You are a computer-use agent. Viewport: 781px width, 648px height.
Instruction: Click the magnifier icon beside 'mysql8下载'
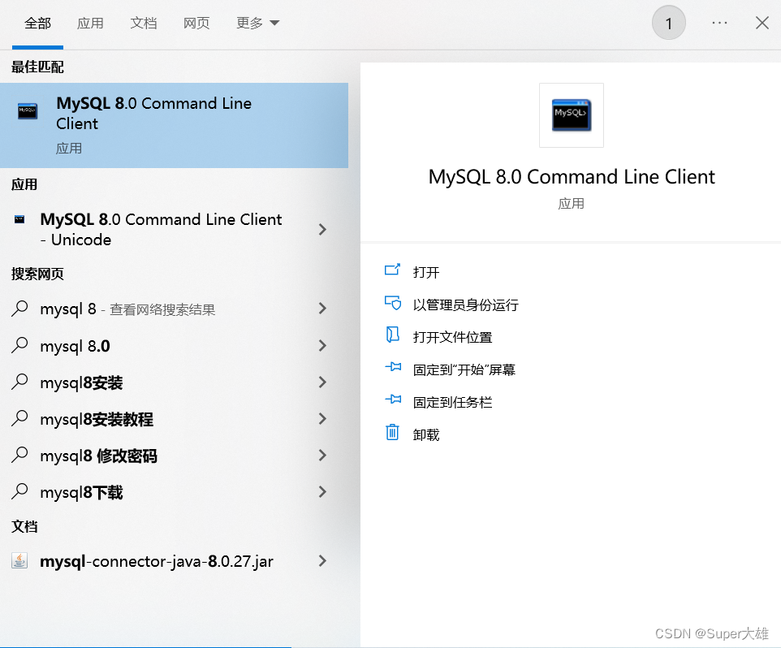pyautogui.click(x=19, y=491)
